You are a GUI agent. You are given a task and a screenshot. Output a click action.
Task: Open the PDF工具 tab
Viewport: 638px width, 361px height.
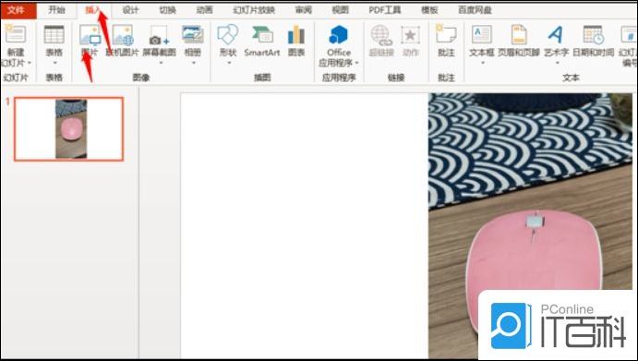tap(384, 10)
